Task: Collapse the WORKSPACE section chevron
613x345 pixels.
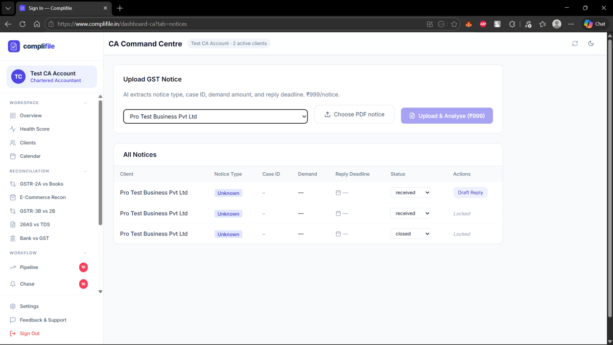Action: (x=85, y=103)
